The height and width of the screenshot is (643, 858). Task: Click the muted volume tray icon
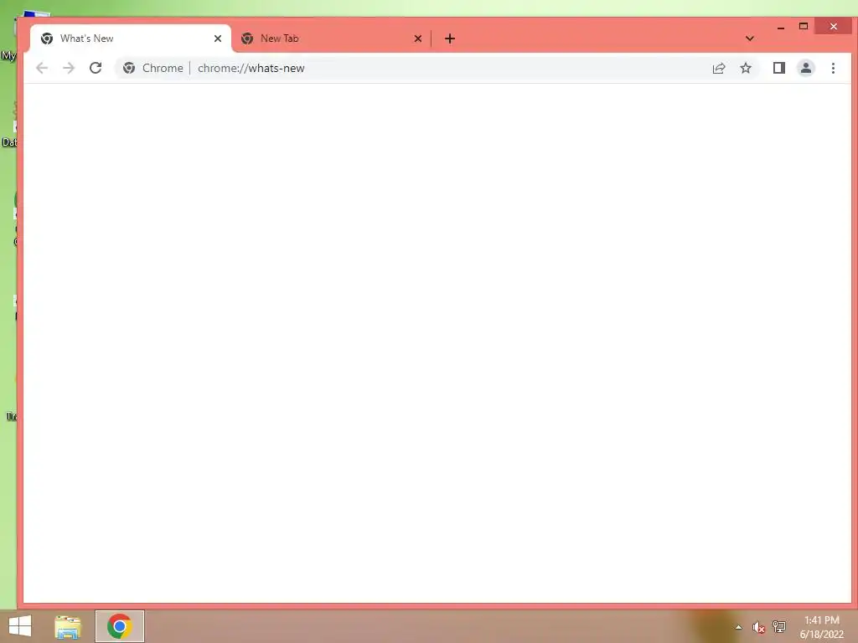coord(758,627)
